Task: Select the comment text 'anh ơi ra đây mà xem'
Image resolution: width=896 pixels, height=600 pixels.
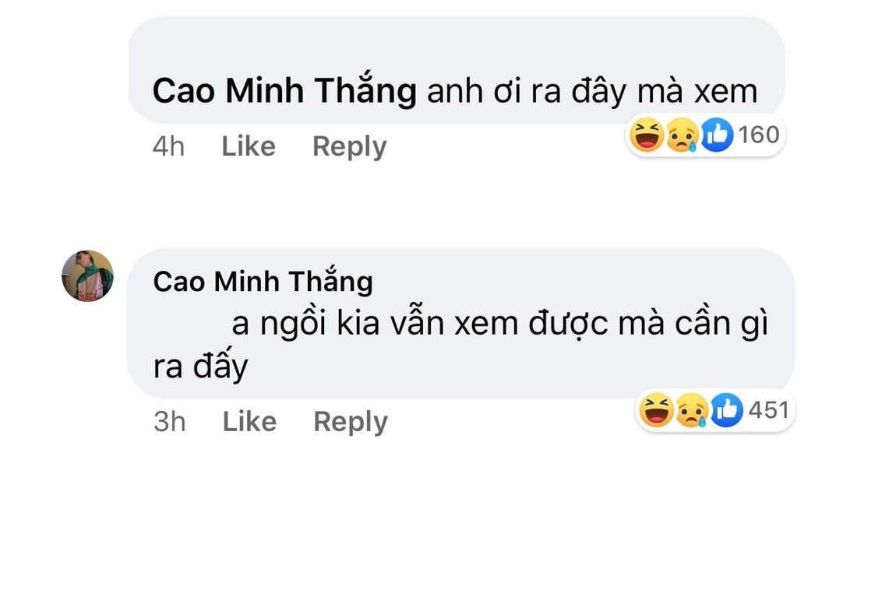Action: click(x=593, y=91)
